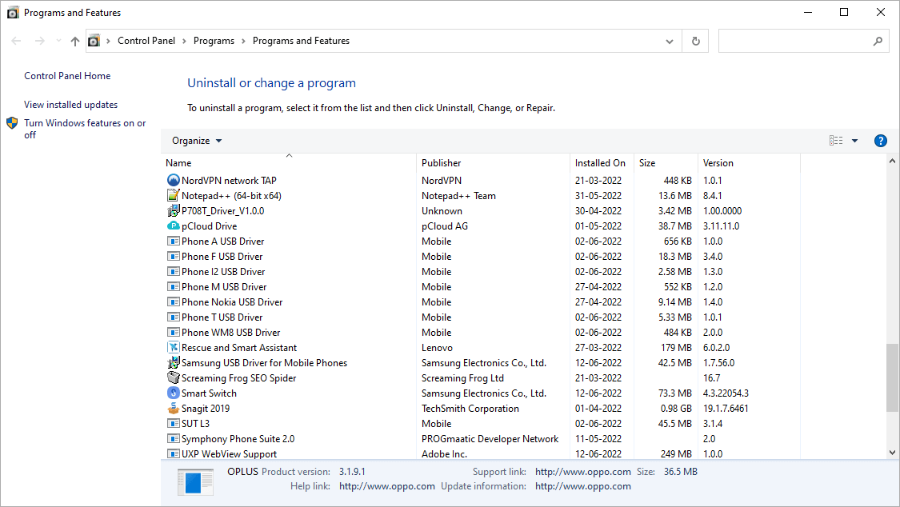Expand chevron after Programs breadcrumb
The height and width of the screenshot is (507, 900).
(243, 41)
